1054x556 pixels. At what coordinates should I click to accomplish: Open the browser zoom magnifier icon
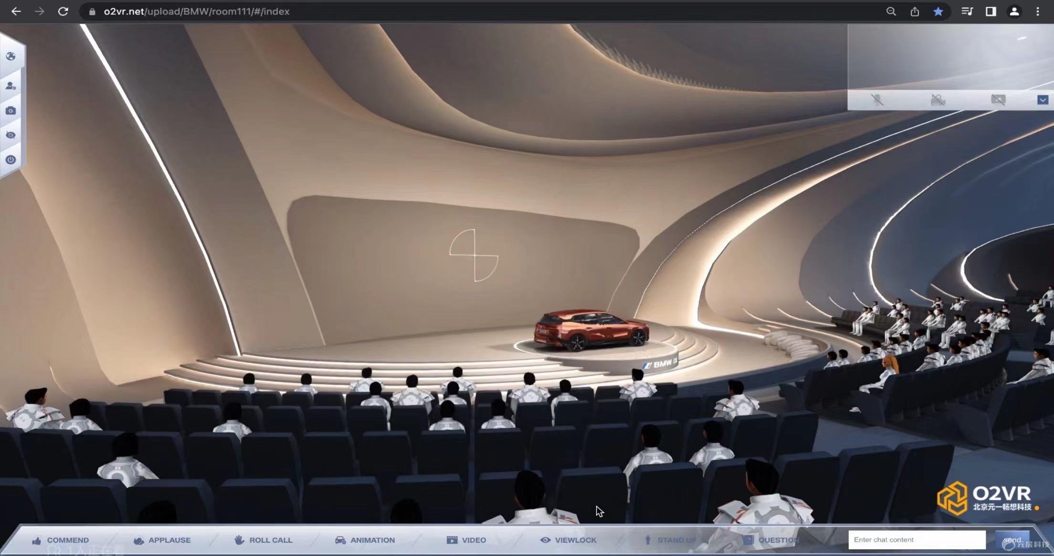click(891, 11)
